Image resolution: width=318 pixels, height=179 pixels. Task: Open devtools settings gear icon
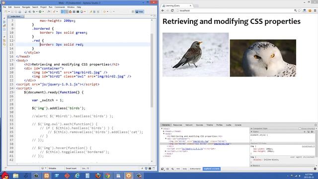[x=315, y=169]
